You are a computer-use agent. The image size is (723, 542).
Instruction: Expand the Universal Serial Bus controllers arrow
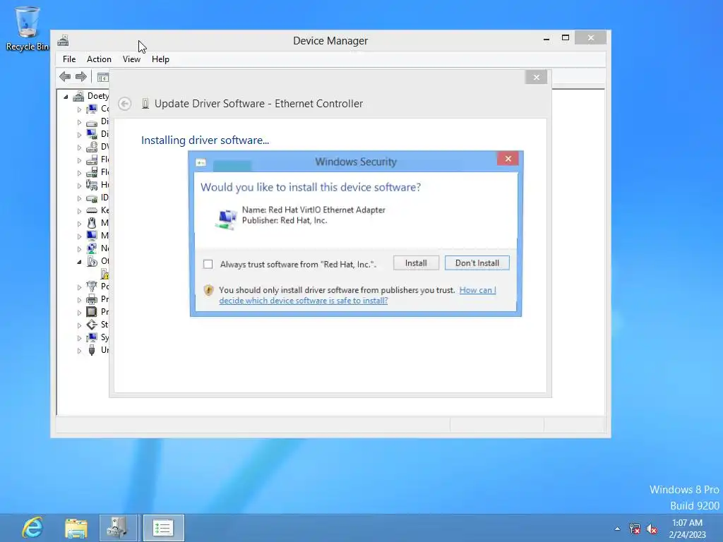(79, 351)
